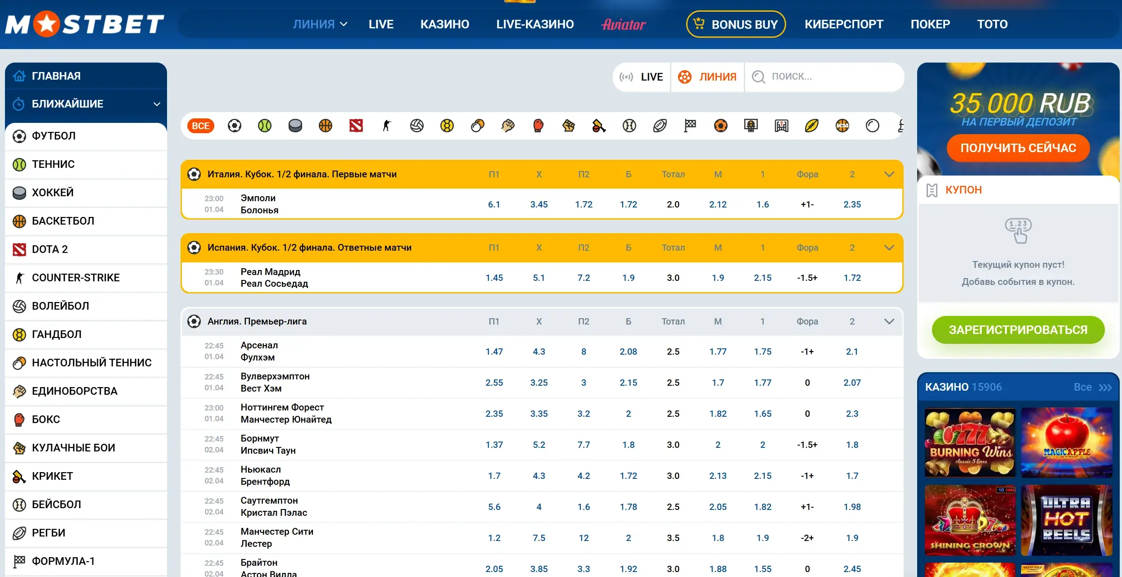Select the Formula-1 checkered flag filter icon

point(690,126)
